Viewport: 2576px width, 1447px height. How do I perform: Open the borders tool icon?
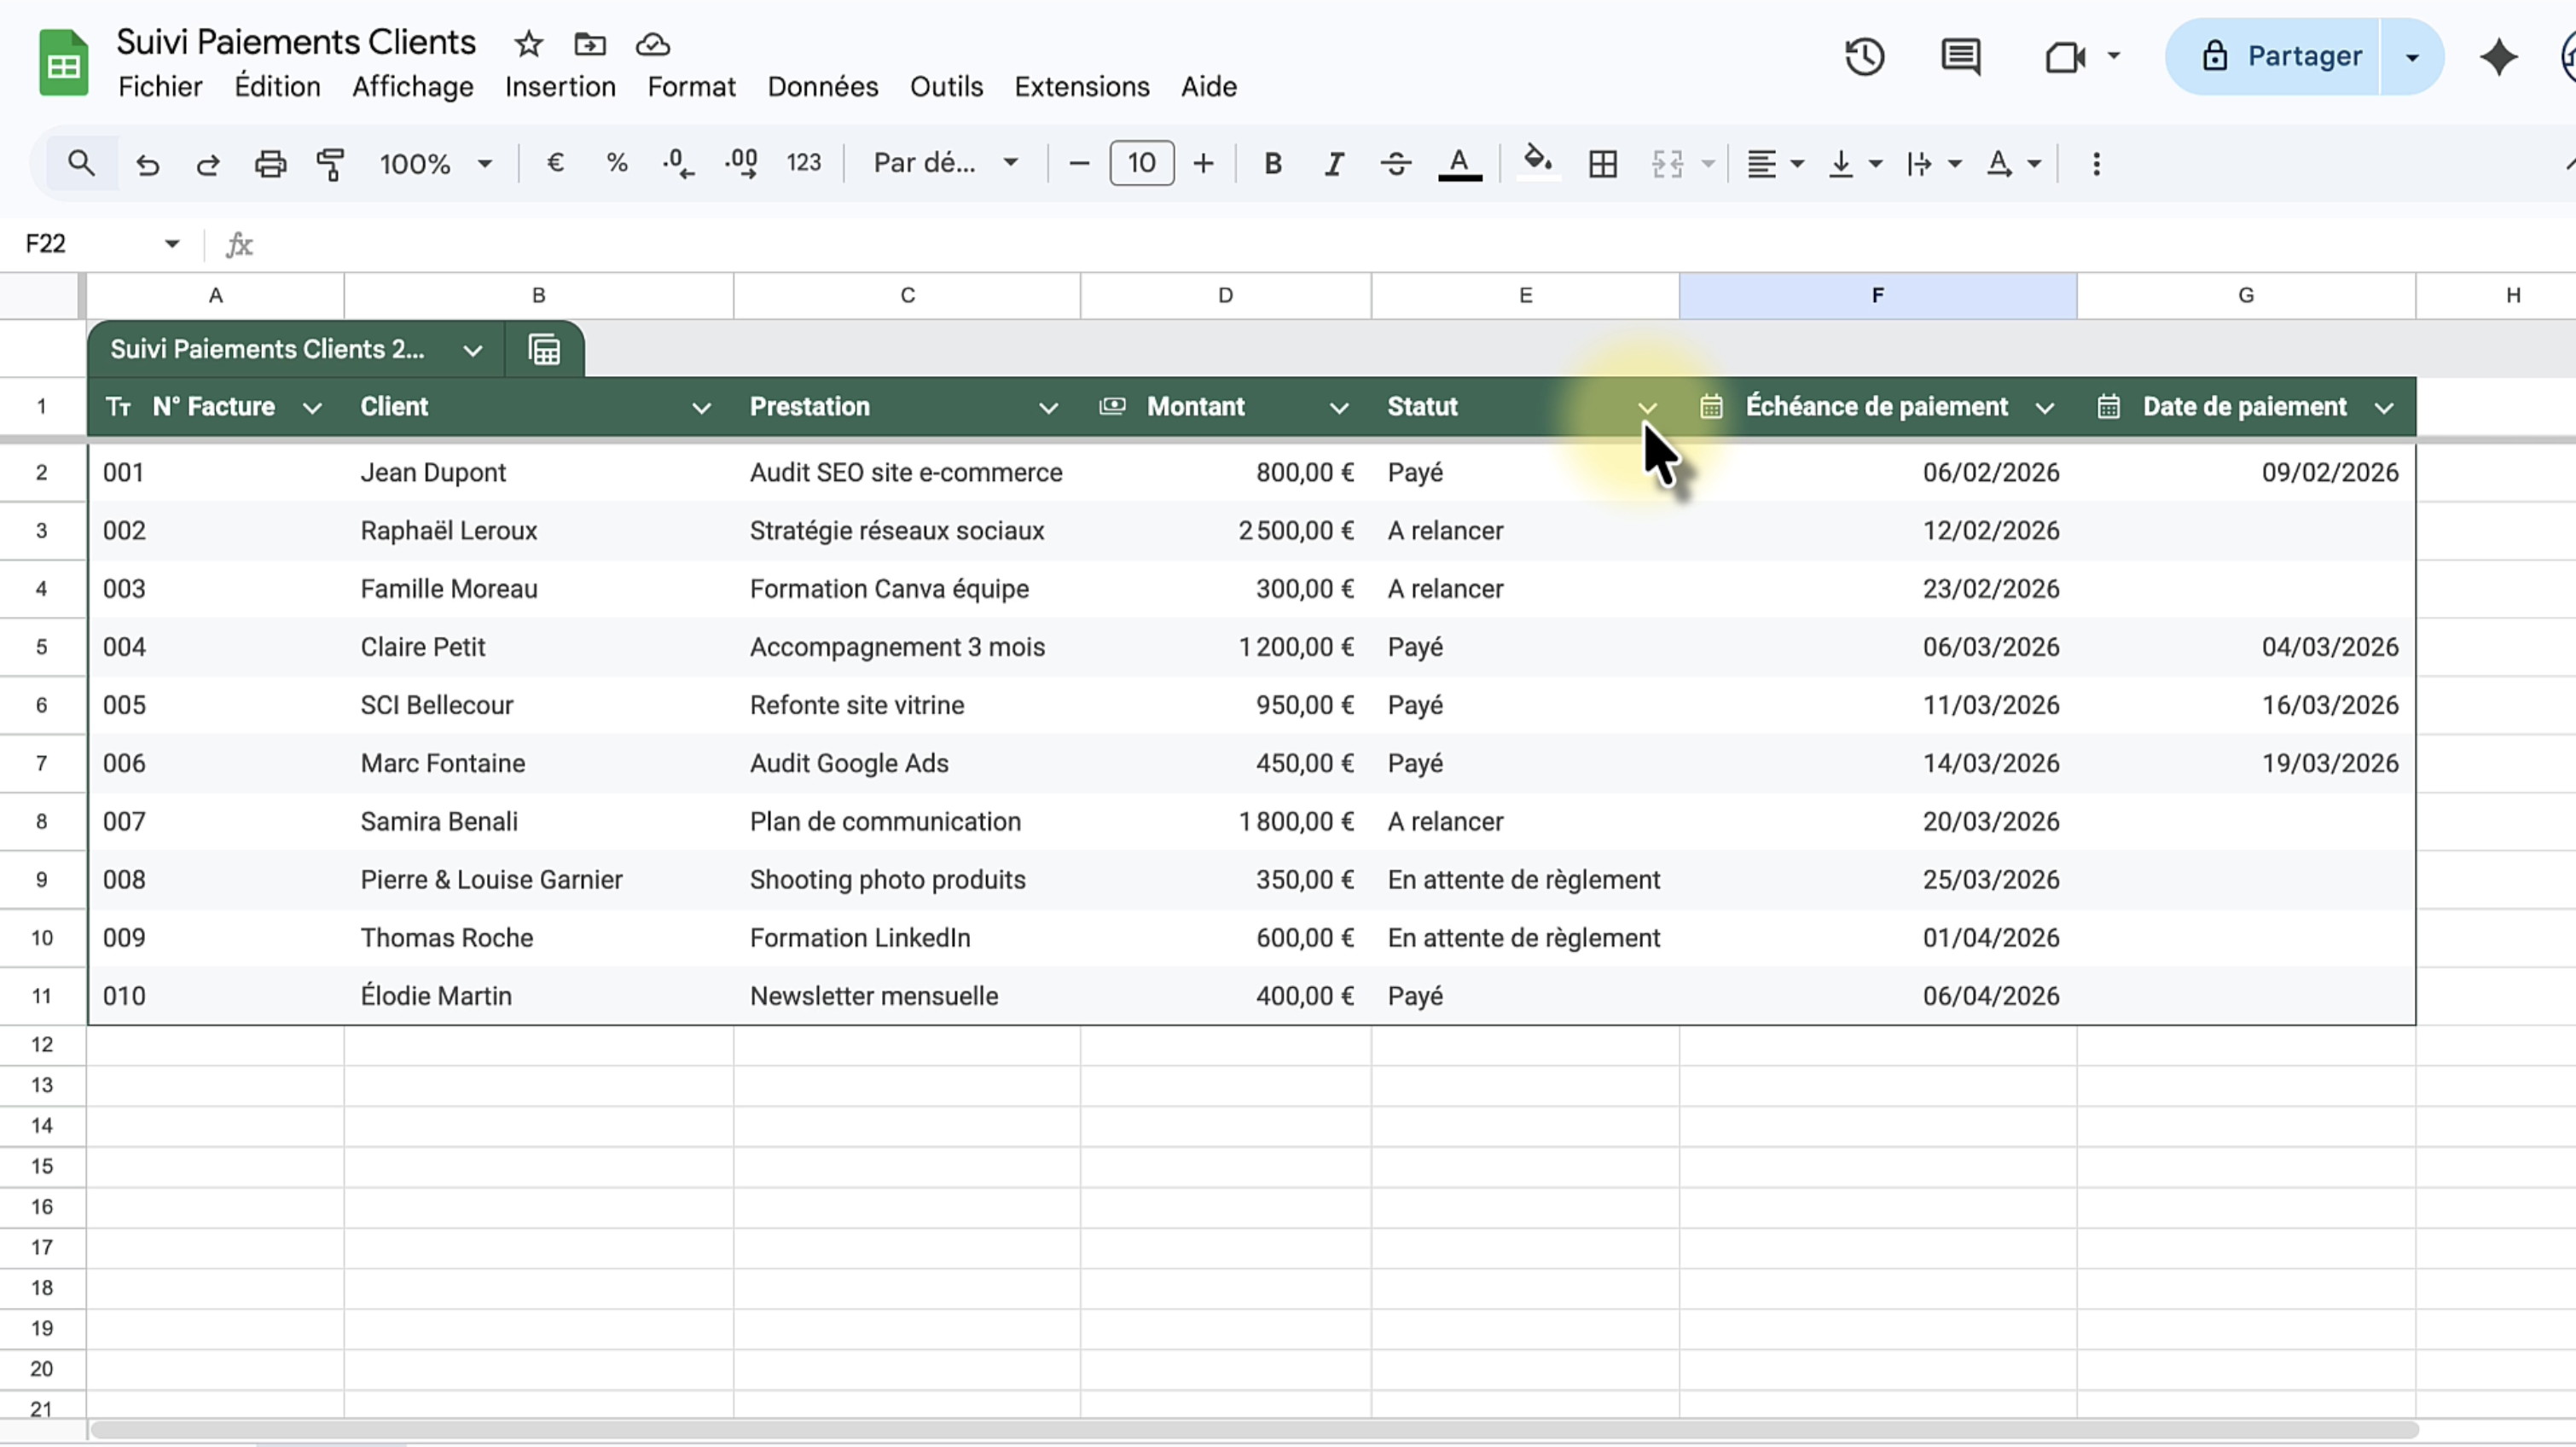(1602, 164)
